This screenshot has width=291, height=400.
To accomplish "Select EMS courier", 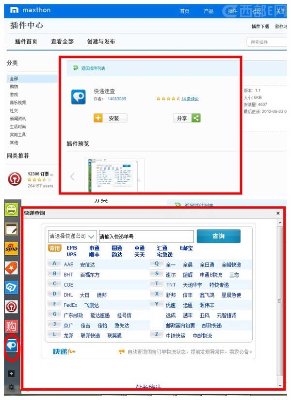I will coord(72,248).
